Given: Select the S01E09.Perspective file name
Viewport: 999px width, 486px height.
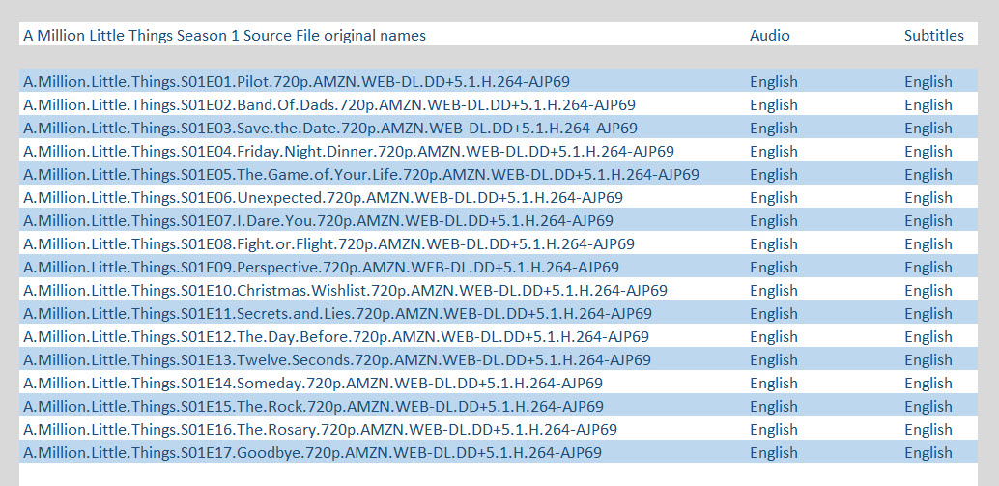Looking at the screenshot, I should point(321,268).
